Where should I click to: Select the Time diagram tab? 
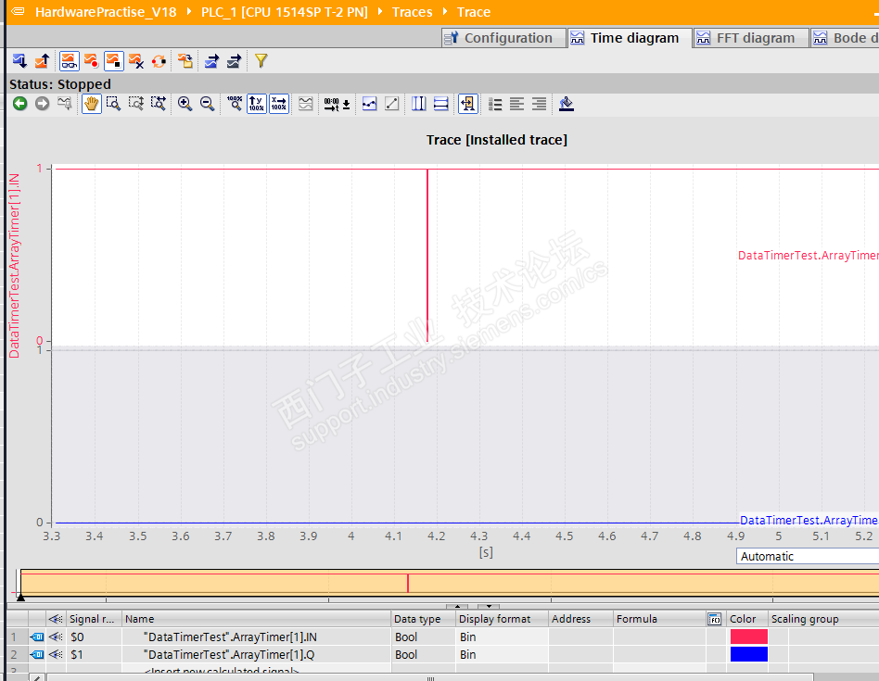click(x=630, y=38)
